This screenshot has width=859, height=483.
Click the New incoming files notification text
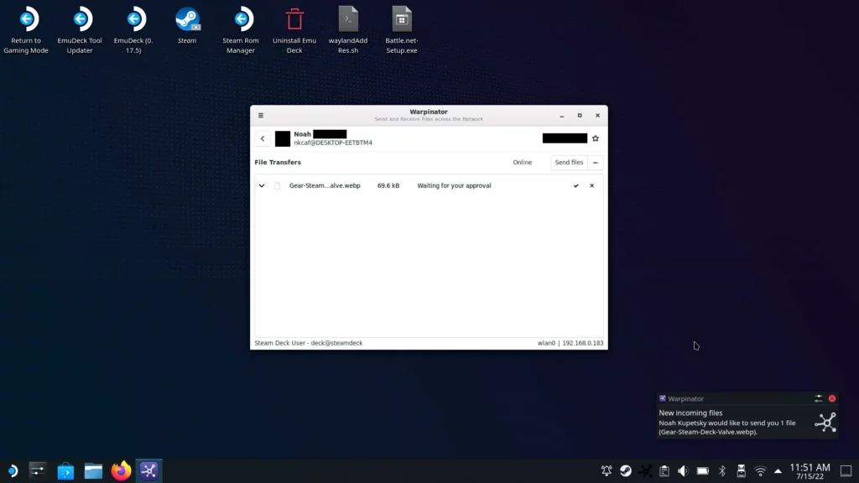pos(691,413)
